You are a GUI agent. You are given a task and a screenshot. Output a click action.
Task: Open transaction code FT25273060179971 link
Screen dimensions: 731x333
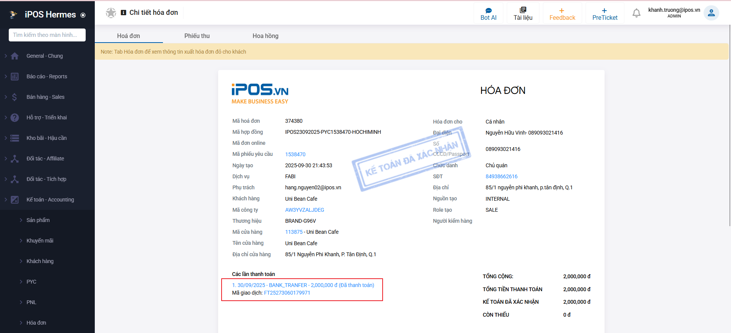coord(287,293)
